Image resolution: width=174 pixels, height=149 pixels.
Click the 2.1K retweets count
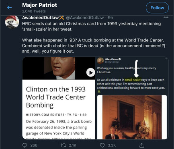(73, 145)
